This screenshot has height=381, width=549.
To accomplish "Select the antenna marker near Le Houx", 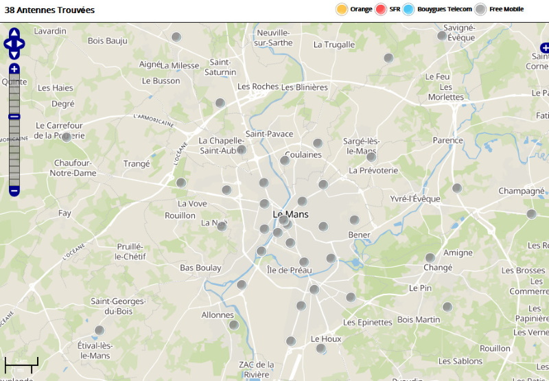I will (320, 349).
